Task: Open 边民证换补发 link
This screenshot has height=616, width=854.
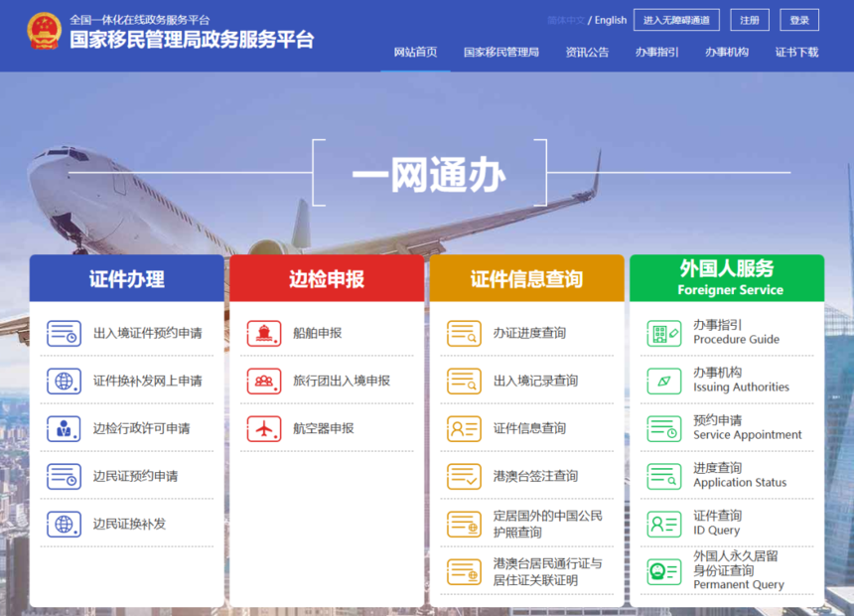Action: [129, 525]
